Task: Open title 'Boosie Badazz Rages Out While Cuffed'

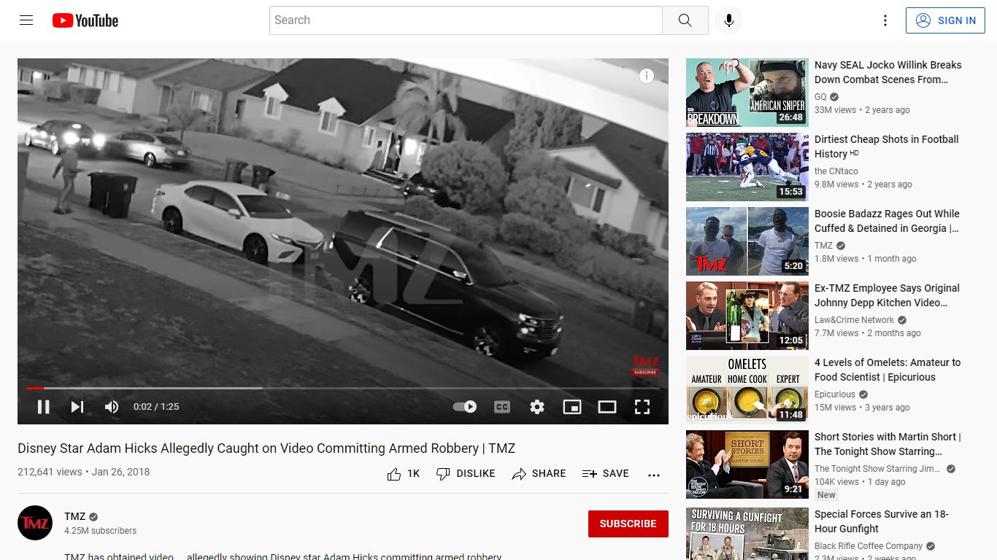Action: click(x=887, y=221)
